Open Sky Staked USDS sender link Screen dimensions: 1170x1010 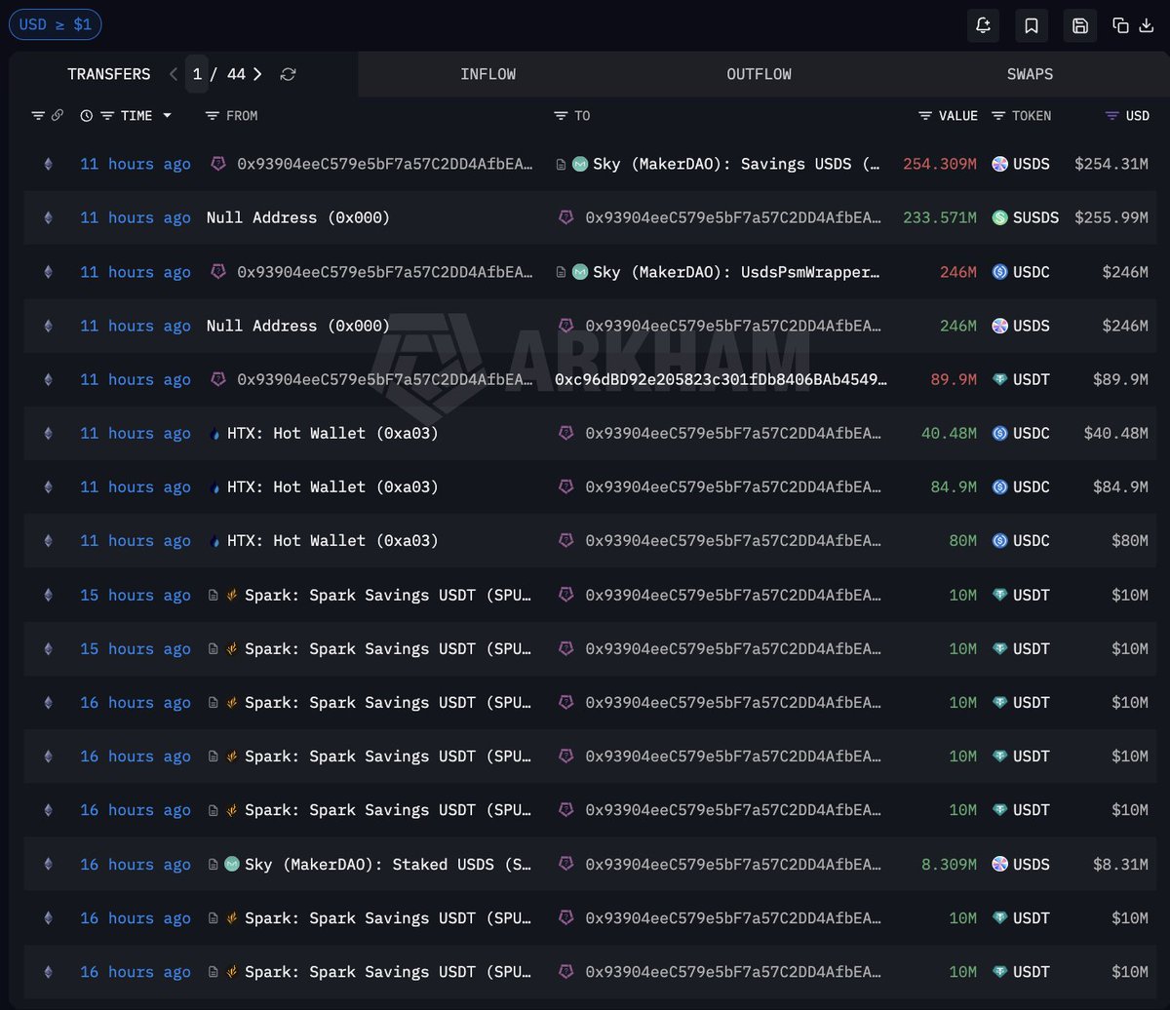[x=389, y=864]
